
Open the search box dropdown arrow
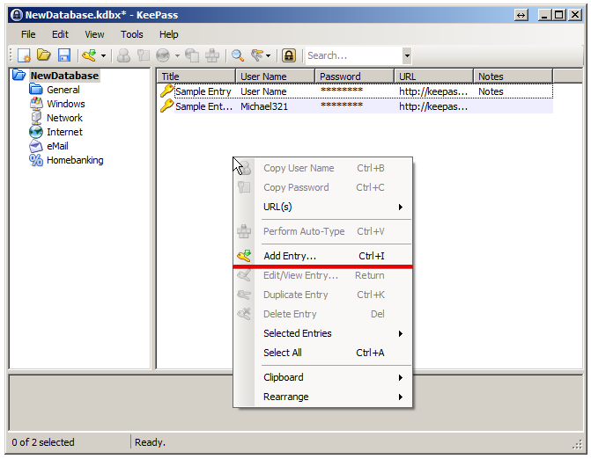coord(406,55)
